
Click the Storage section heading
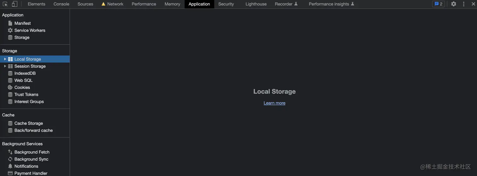[x=9, y=51]
